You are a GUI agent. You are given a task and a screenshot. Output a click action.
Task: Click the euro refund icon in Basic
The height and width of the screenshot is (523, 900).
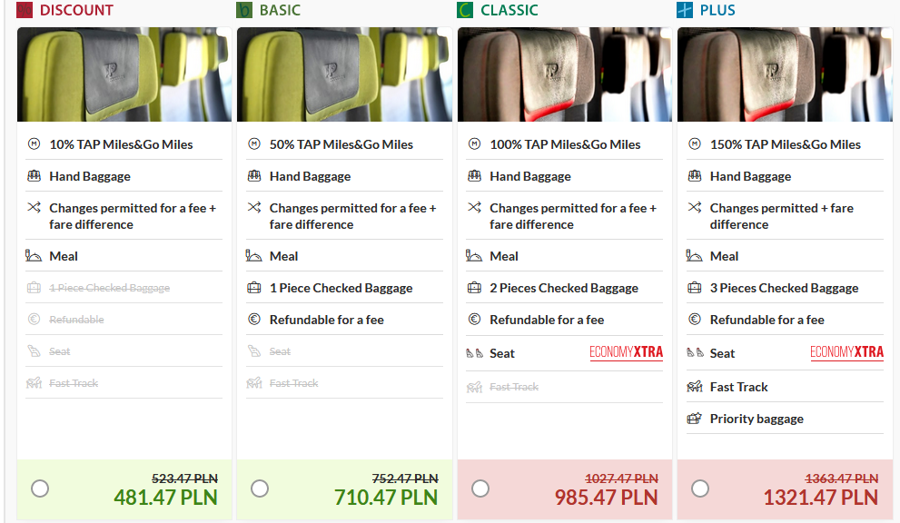254,320
